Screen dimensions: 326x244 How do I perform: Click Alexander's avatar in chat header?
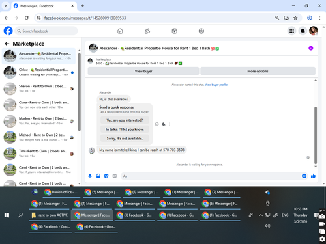[93, 48]
